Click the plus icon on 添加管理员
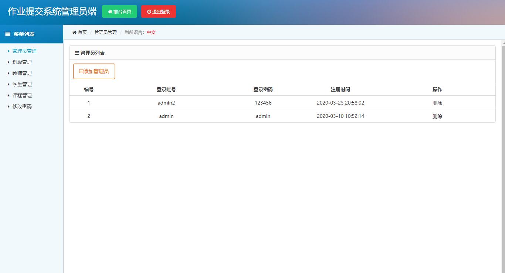 pyautogui.click(x=82, y=71)
